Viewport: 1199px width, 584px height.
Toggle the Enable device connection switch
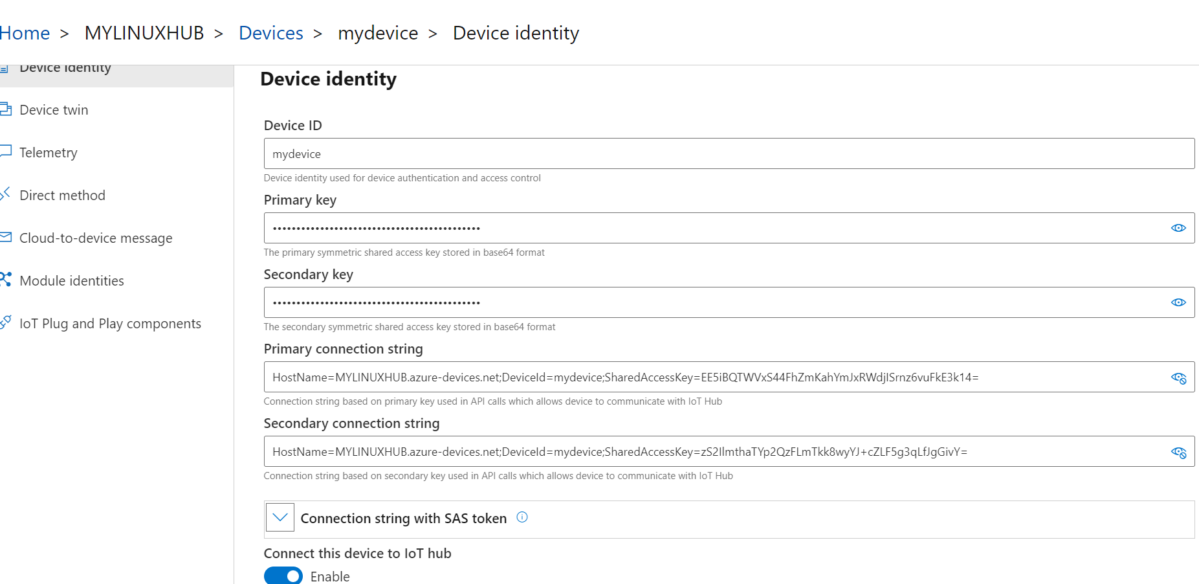point(283,576)
